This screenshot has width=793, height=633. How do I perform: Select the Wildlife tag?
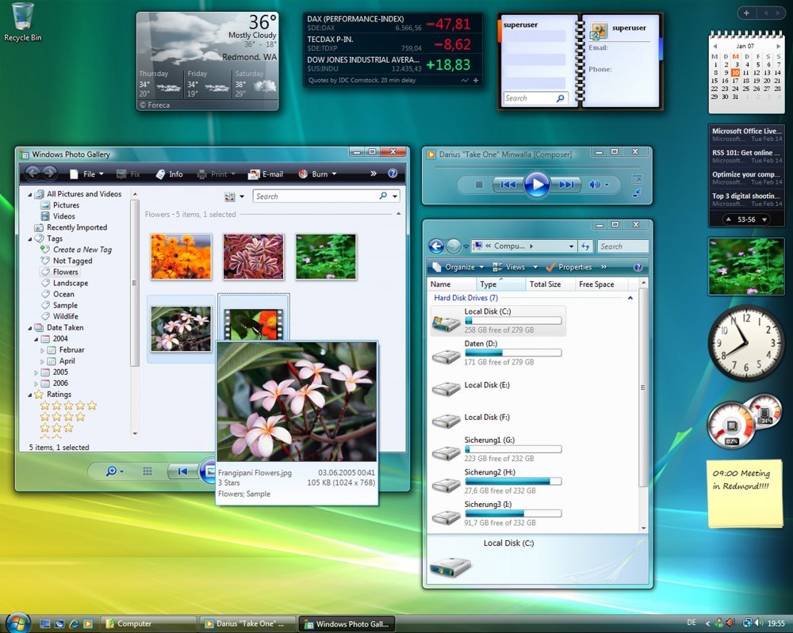tap(59, 316)
